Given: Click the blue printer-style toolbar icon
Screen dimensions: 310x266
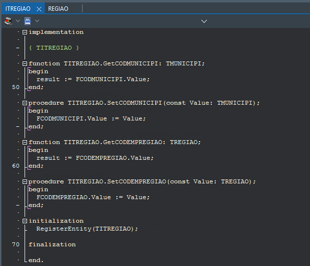Looking at the screenshot, I should [28, 21].
